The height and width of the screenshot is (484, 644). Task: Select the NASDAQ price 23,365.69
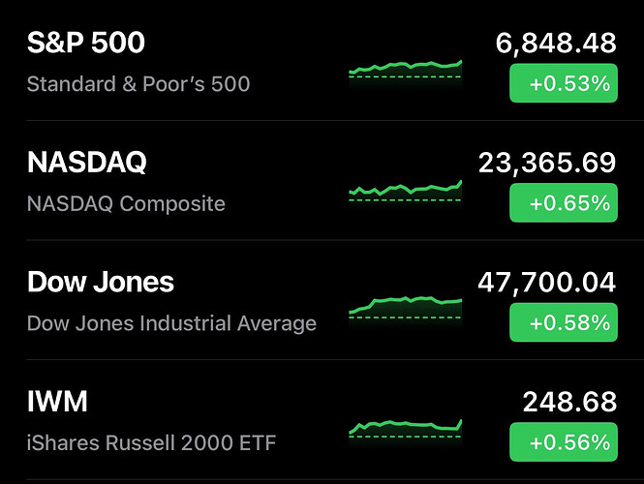point(547,163)
